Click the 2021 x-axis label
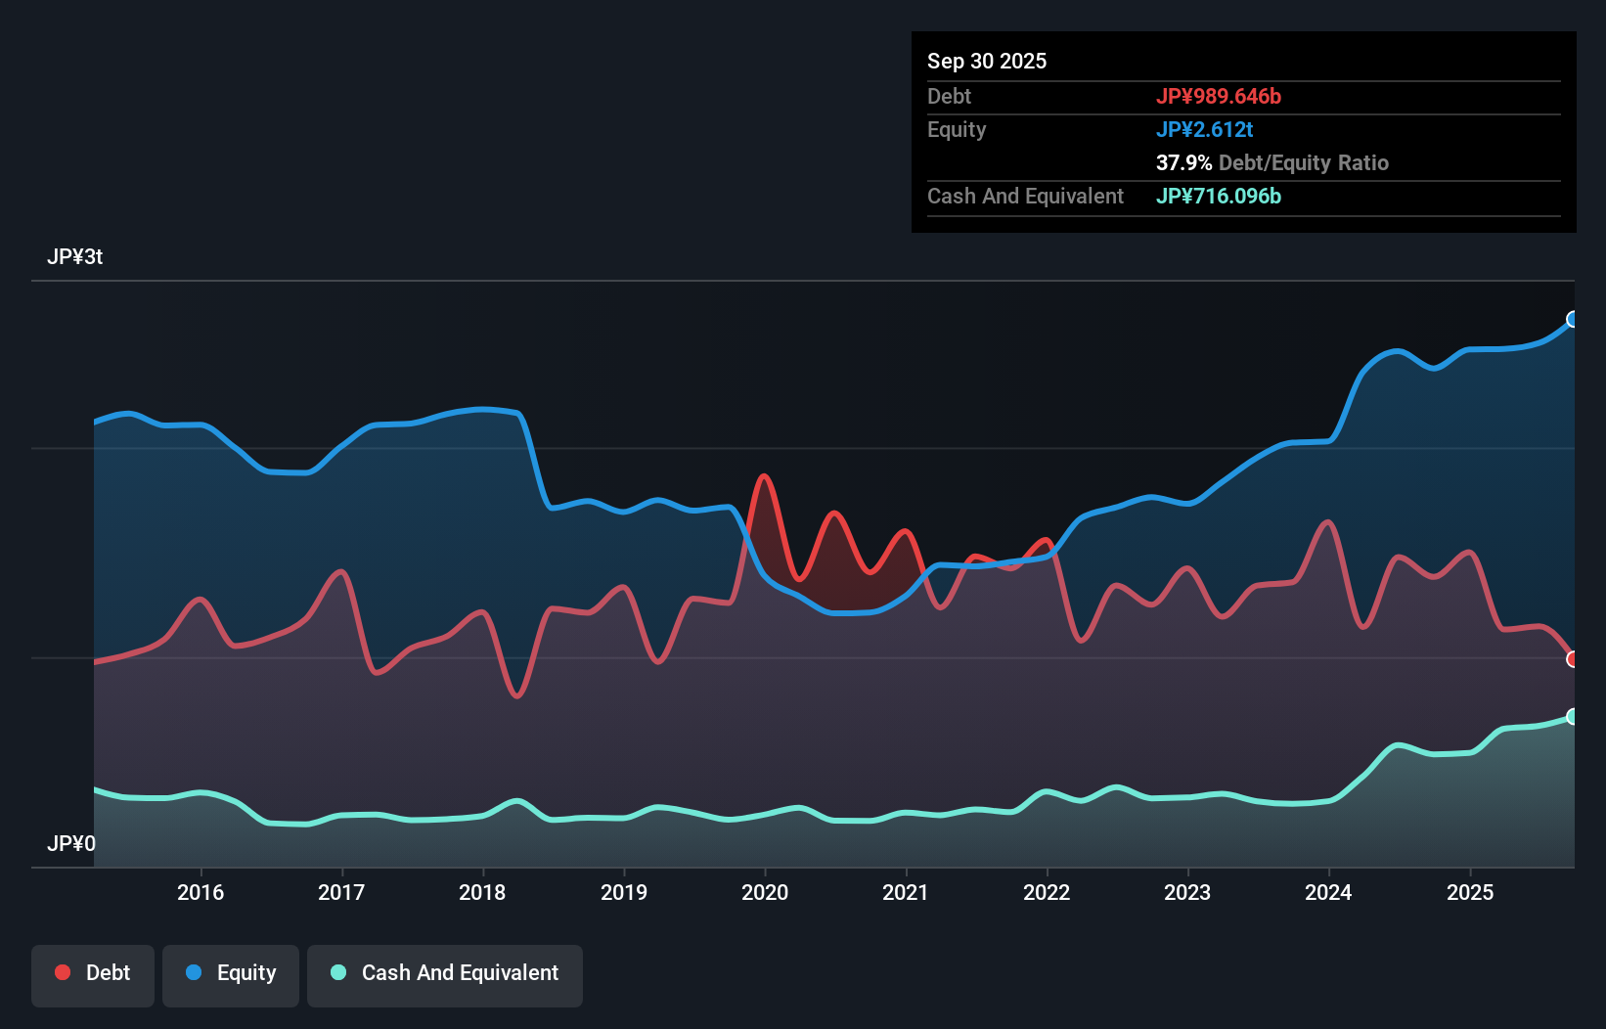The width and height of the screenshot is (1606, 1029). tap(906, 892)
